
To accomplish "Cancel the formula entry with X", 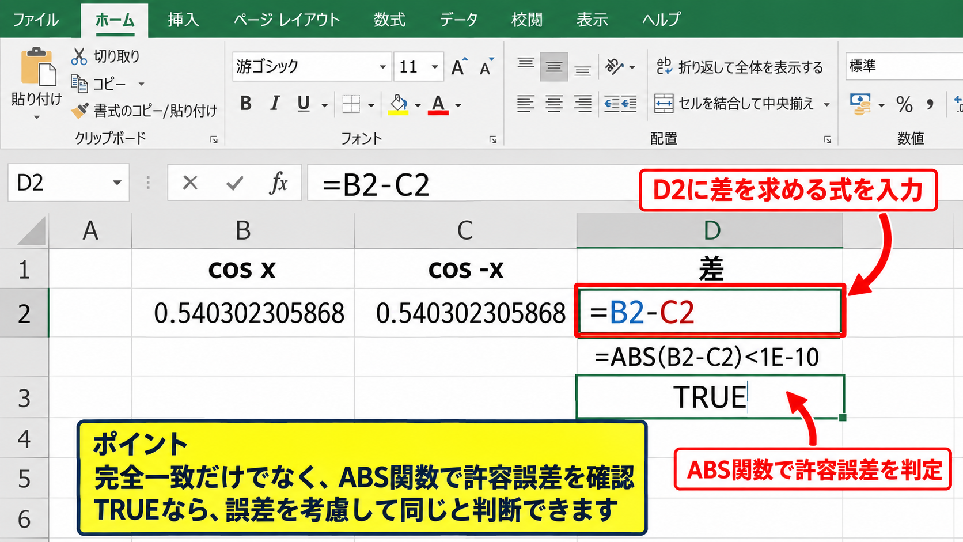I will [x=190, y=183].
